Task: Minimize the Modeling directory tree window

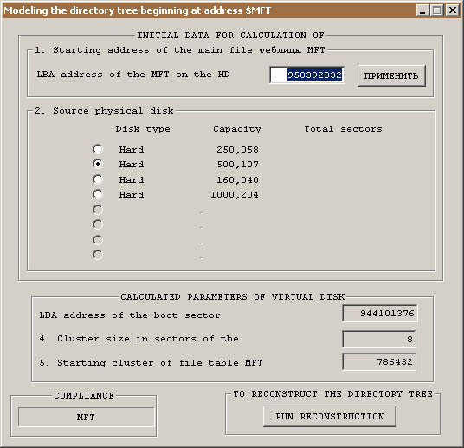Action: pyautogui.click(x=422, y=10)
